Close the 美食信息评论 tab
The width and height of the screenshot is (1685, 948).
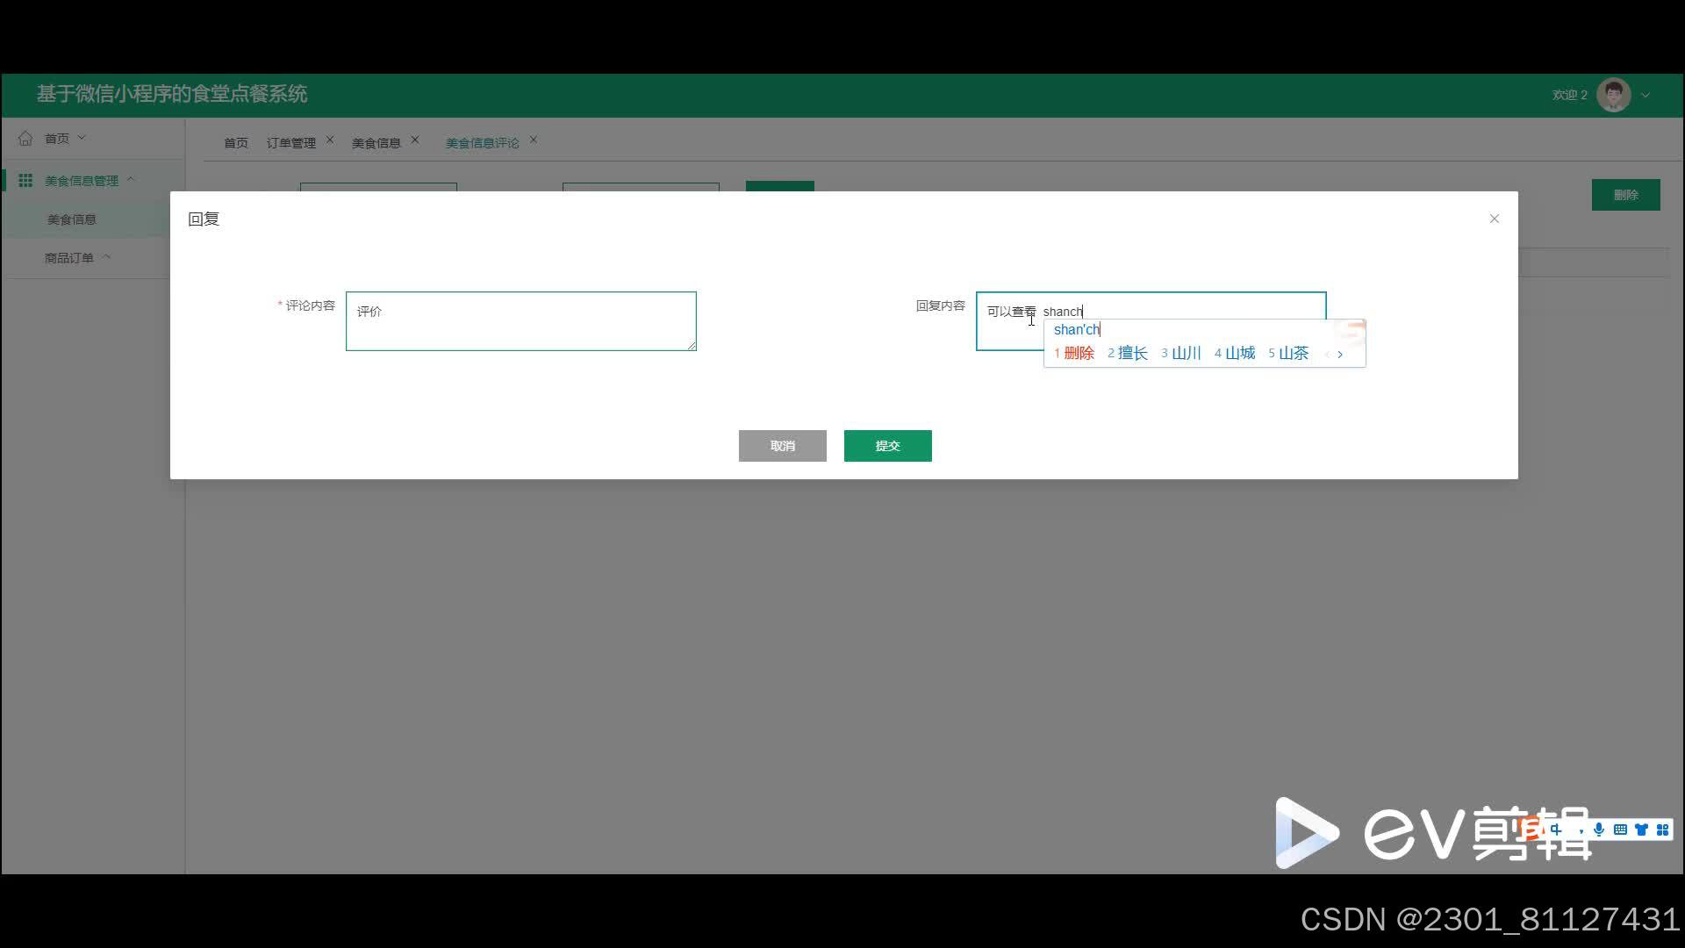point(533,140)
